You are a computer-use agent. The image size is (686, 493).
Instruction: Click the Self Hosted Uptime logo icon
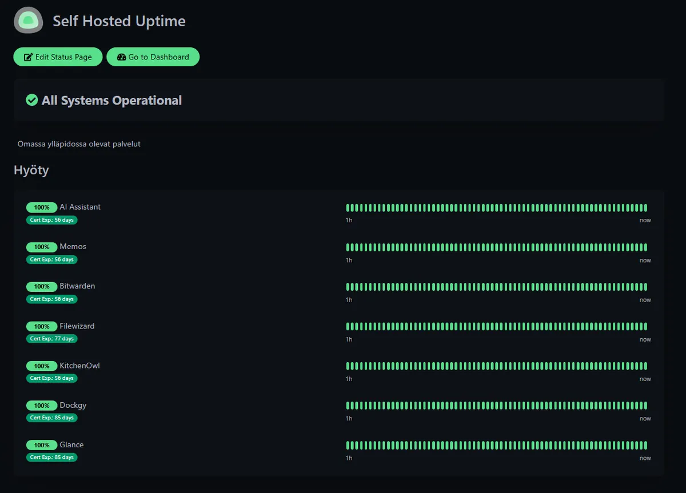pyautogui.click(x=28, y=20)
